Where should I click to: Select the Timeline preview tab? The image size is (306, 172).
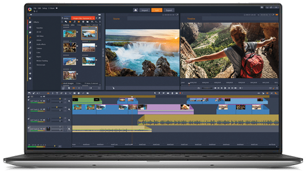(x=191, y=19)
